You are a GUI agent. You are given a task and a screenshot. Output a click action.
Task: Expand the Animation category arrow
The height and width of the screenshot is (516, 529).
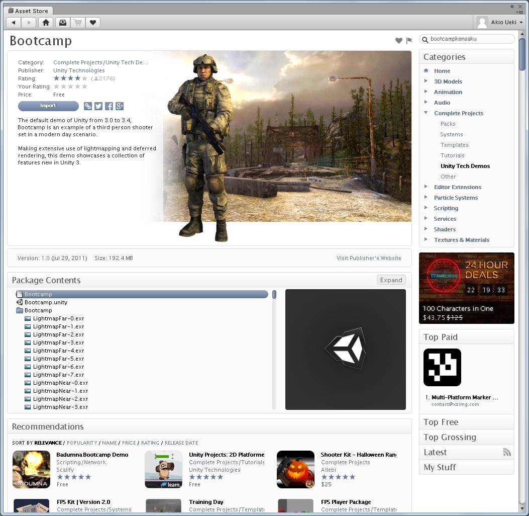(x=426, y=92)
